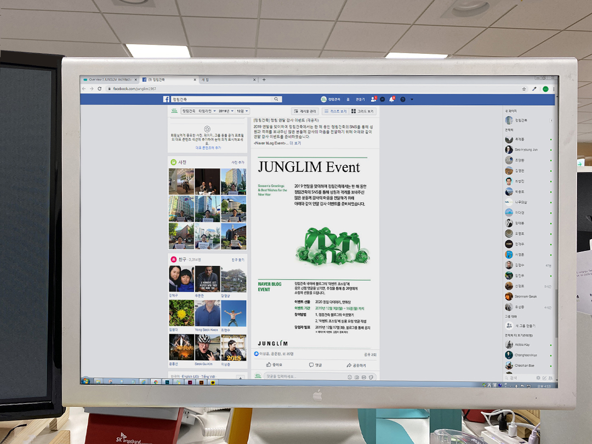
Task: Start new message via compose icon
Action: click(544, 378)
